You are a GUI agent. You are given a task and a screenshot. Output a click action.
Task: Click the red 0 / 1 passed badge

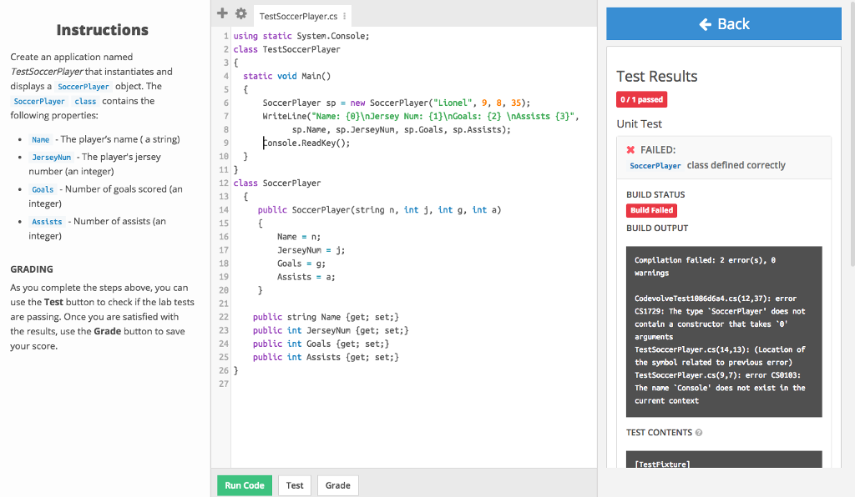click(x=641, y=99)
